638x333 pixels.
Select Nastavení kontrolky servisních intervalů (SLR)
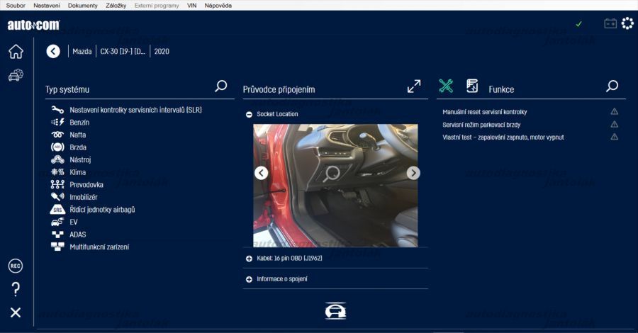135,110
